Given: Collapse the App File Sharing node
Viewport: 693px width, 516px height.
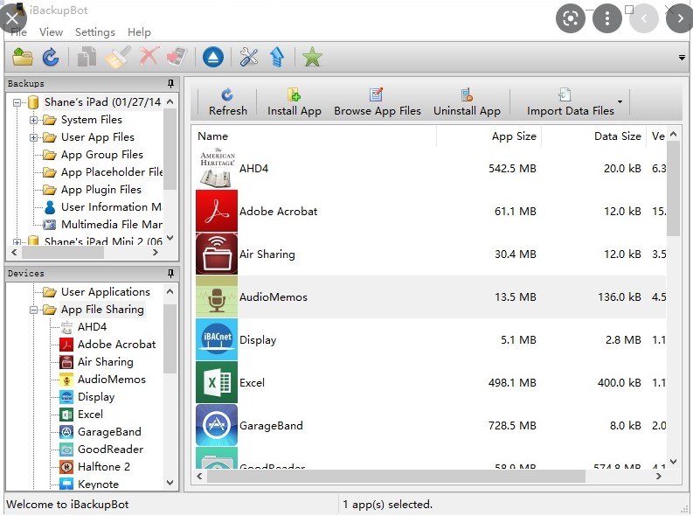Looking at the screenshot, I should [33, 310].
